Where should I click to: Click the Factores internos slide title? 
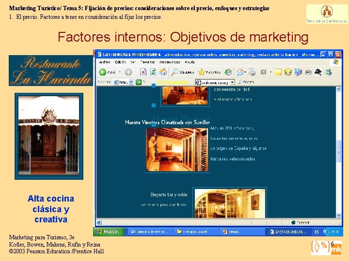tap(183, 37)
